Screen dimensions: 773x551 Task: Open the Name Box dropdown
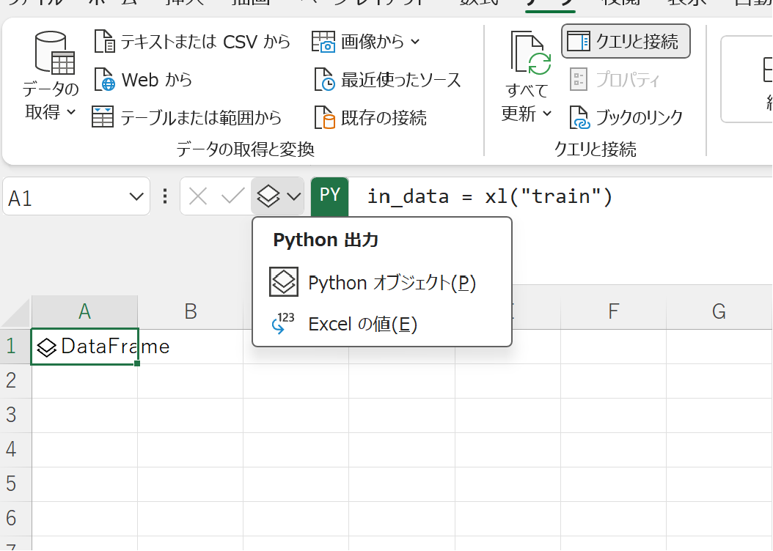click(135, 196)
